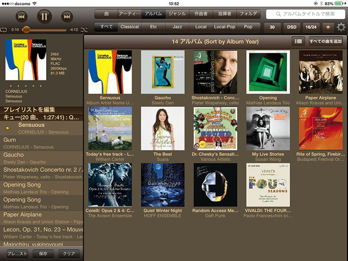Click すべての曲を追加 button
Screen dimensions: 348x261
click(x=325, y=41)
